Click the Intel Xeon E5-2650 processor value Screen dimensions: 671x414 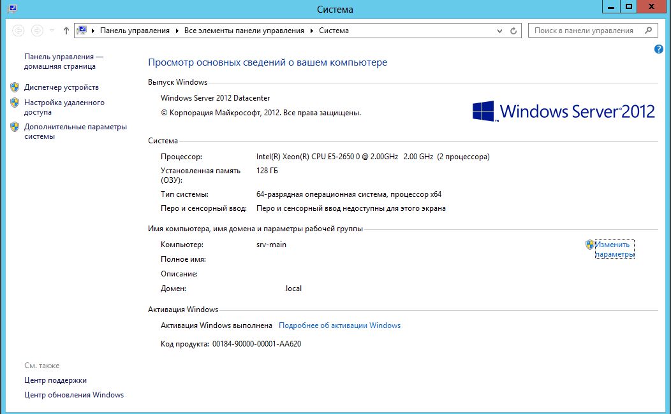(372, 157)
